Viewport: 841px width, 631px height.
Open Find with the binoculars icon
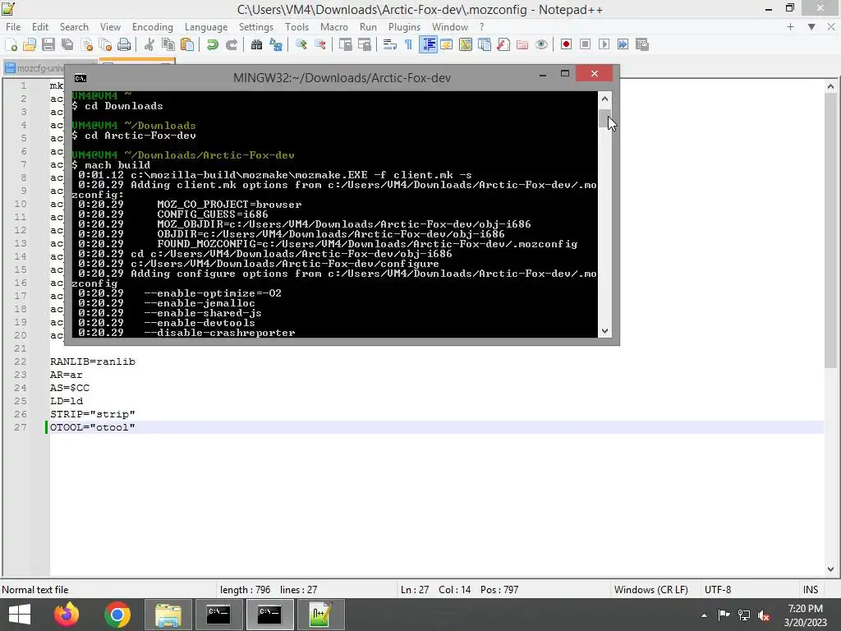coord(256,44)
